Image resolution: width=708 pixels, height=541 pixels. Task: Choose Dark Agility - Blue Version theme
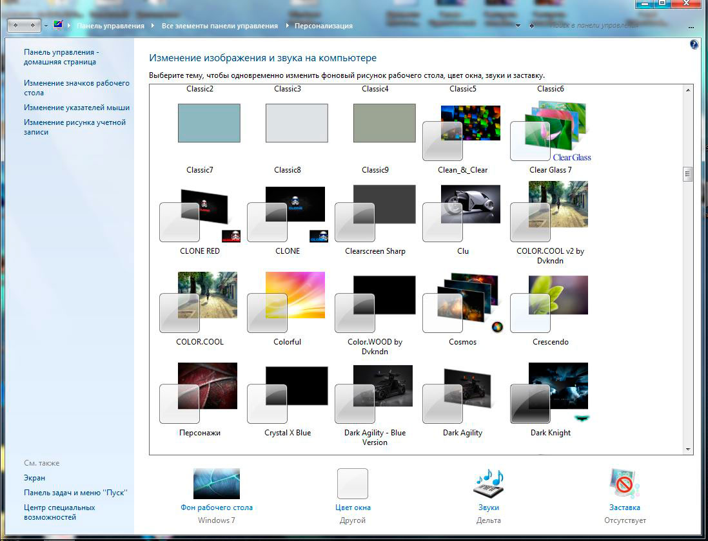[374, 394]
